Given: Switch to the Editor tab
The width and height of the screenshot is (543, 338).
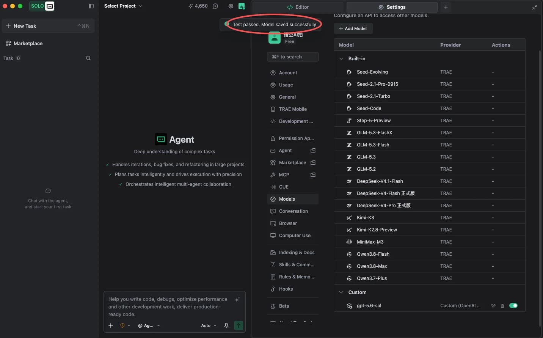Looking at the screenshot, I should click(298, 7).
